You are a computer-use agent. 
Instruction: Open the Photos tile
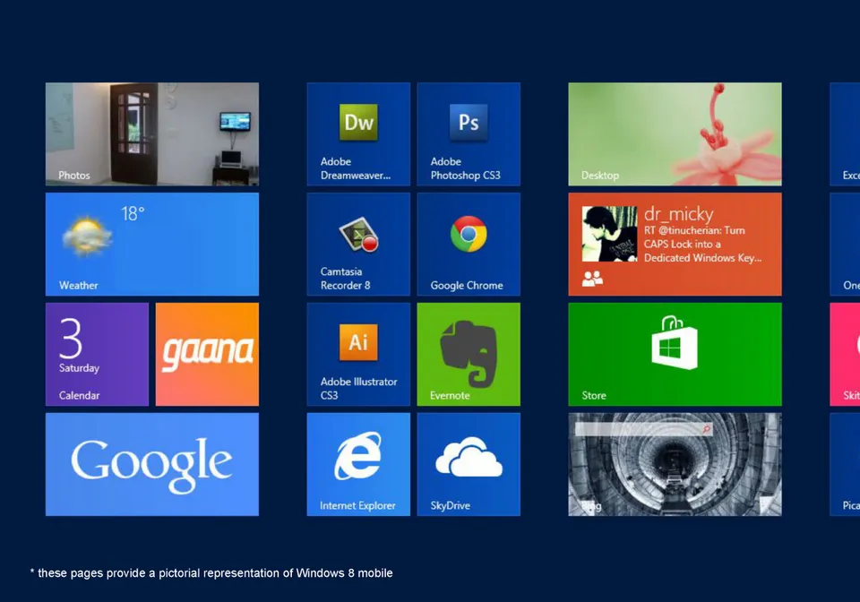pyautogui.click(x=152, y=134)
